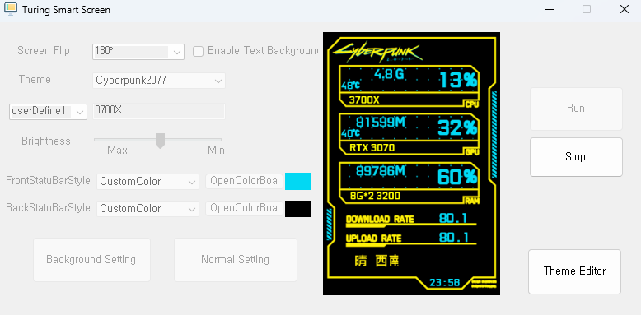Minimize the Turing Smart Screen window

click(x=550, y=9)
